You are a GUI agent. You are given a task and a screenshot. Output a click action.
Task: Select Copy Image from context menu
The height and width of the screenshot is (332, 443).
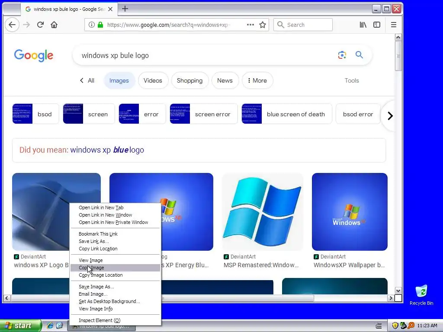pyautogui.click(x=115, y=268)
